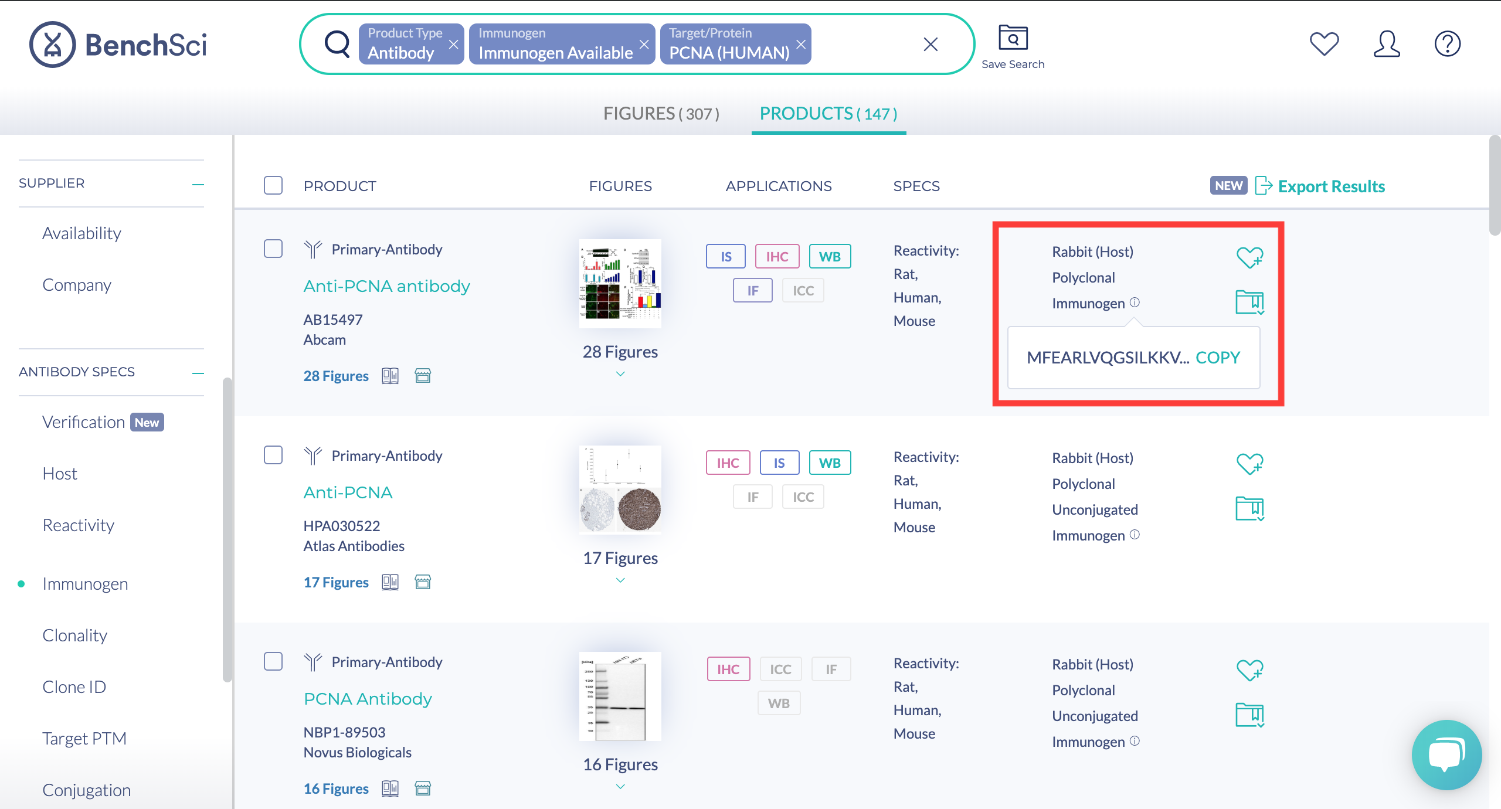Screen dimensions: 1501x809
Task: Check the box for Anti-PCNA antibody AB15497
Action: (273, 249)
